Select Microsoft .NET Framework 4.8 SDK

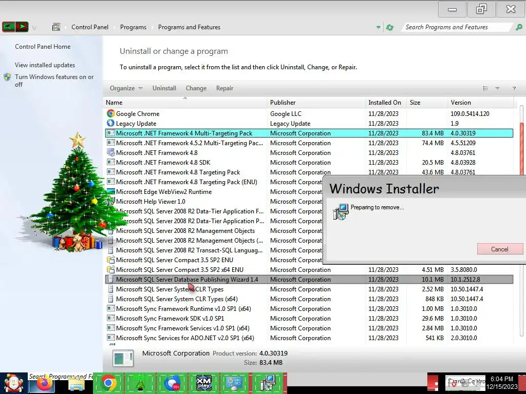(309, 162)
